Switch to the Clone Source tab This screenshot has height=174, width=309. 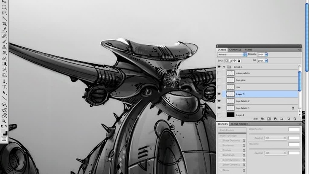tap(239, 124)
